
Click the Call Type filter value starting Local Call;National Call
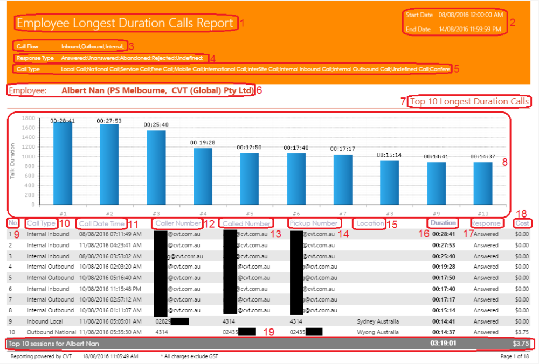[x=255, y=69]
